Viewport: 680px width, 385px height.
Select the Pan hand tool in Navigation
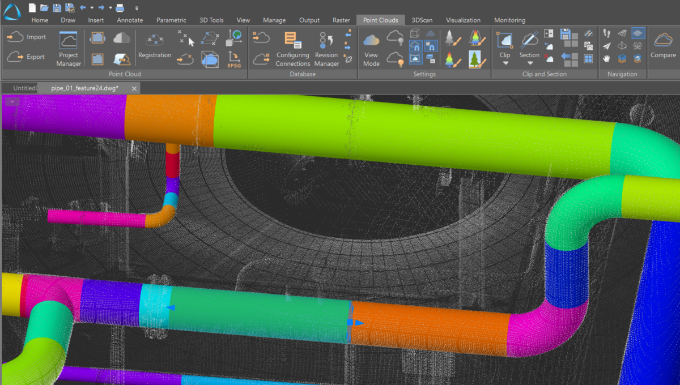coord(606,59)
